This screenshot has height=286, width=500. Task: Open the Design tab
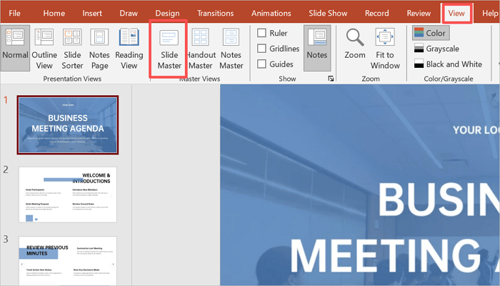(167, 13)
